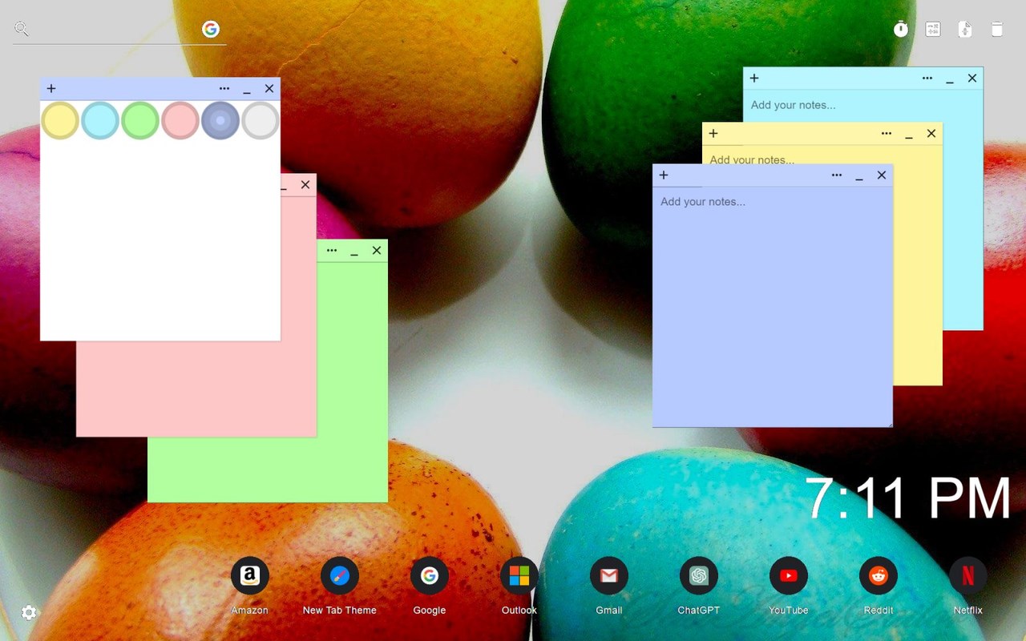Pick the selected blue color swatch
This screenshot has width=1026, height=641.
click(x=220, y=120)
